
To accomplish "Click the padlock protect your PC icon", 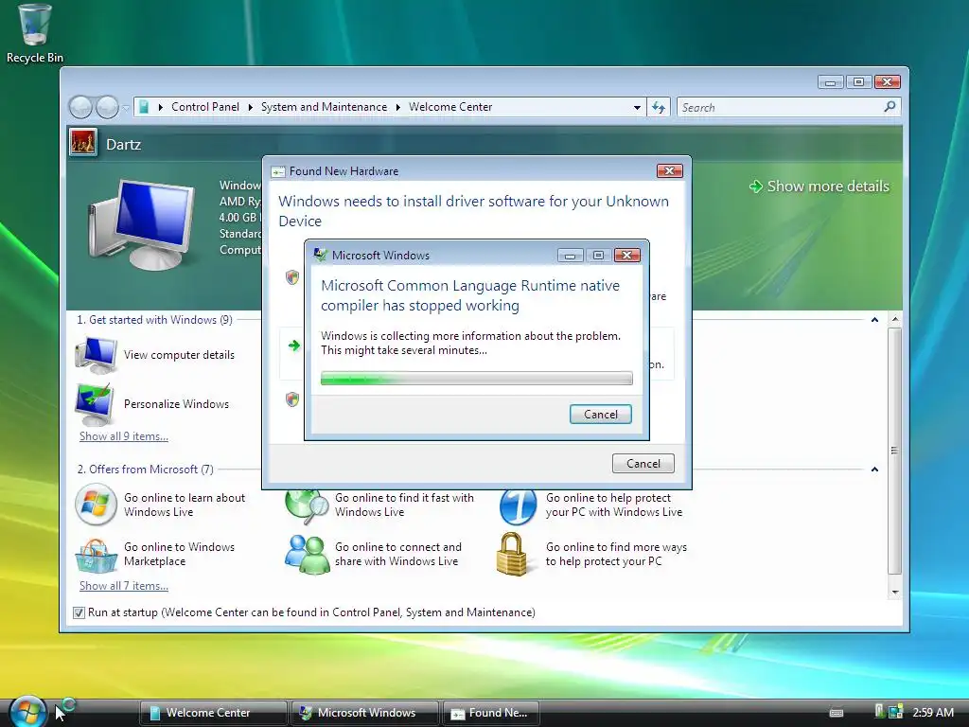I will click(512, 555).
